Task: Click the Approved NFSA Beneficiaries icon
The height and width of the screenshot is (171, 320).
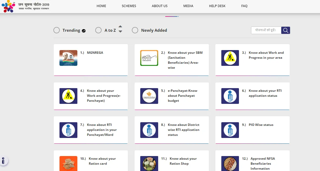Action: (230, 163)
